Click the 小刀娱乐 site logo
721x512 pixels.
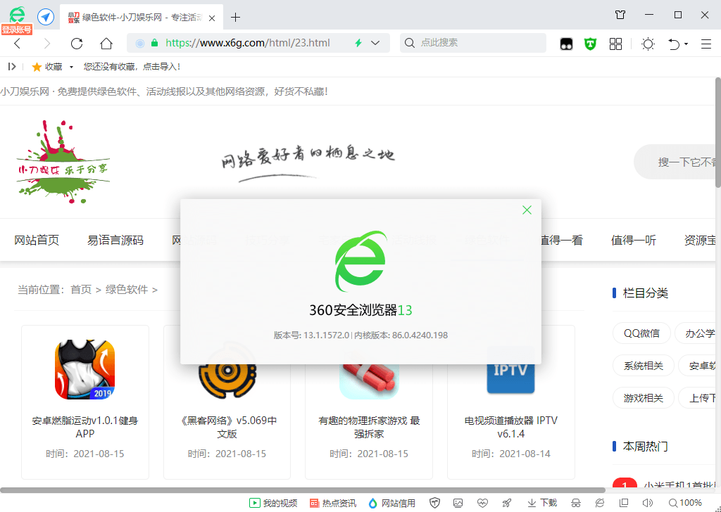[63, 162]
